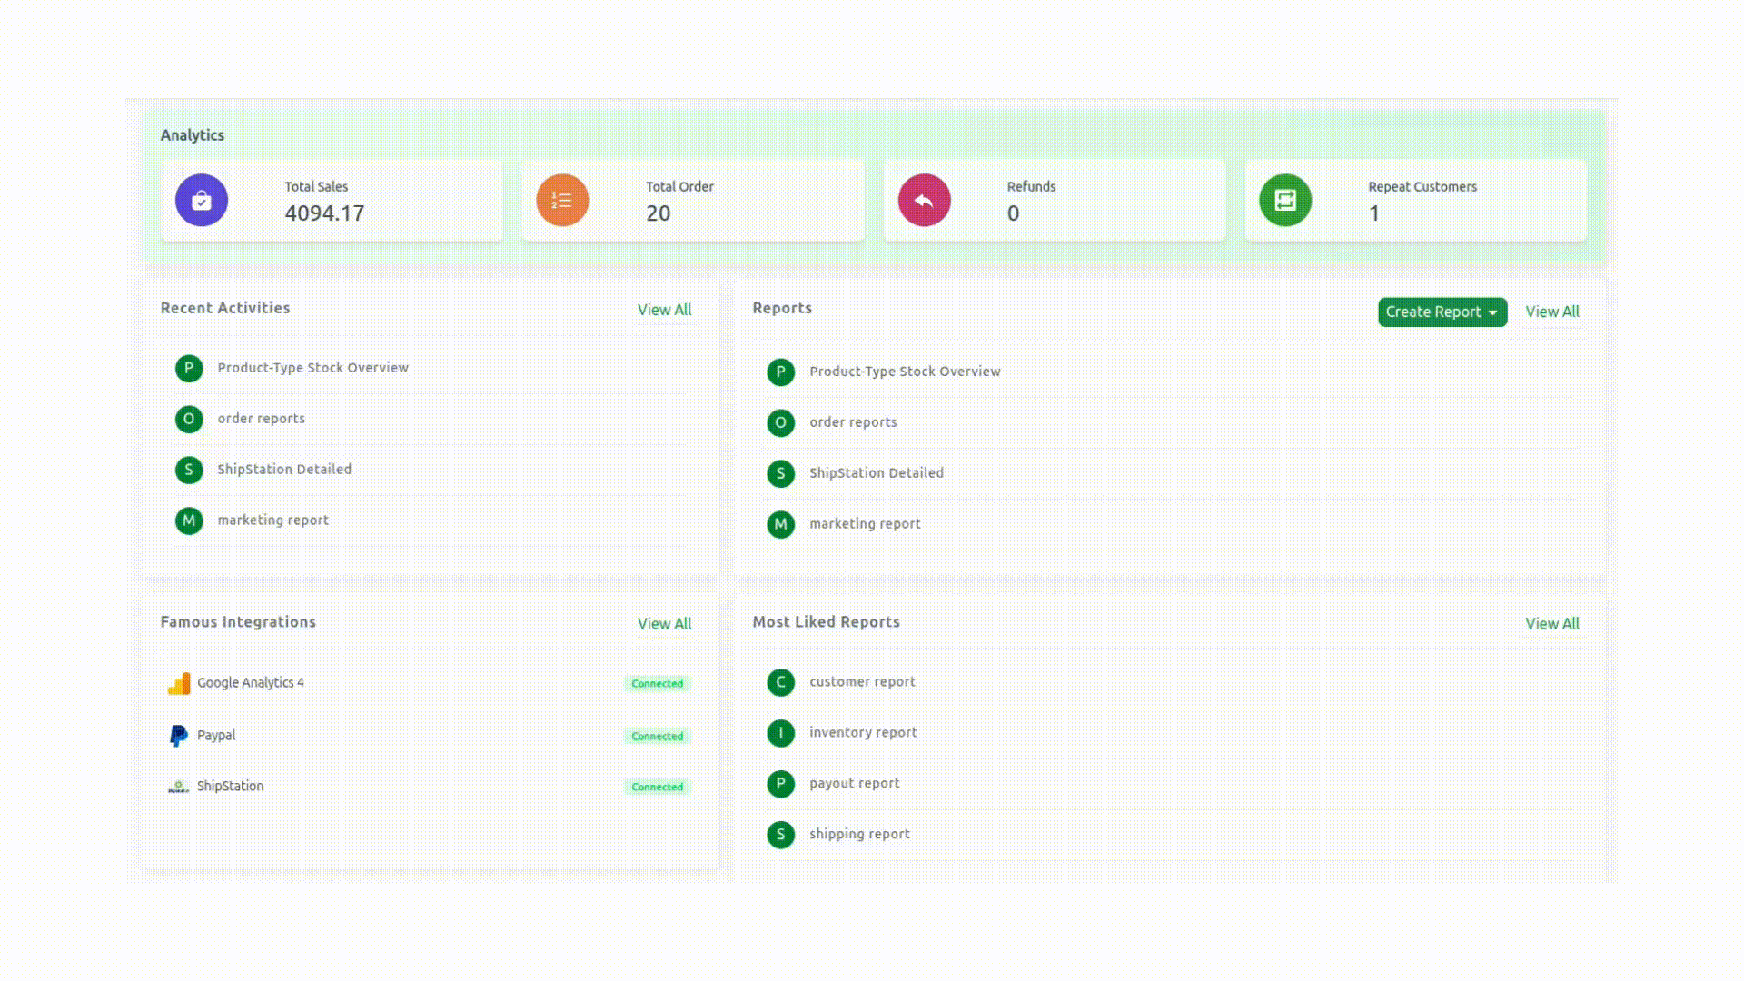Open marketing report in Reports list

click(865, 524)
